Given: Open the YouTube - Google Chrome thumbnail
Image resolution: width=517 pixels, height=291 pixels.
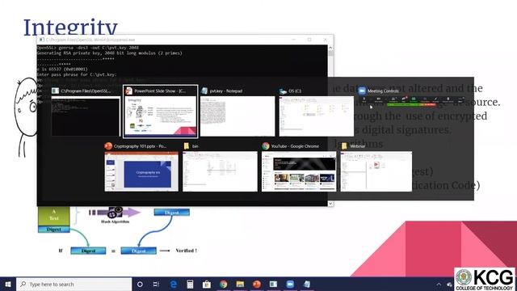Looking at the screenshot, I should pyautogui.click(x=299, y=171).
